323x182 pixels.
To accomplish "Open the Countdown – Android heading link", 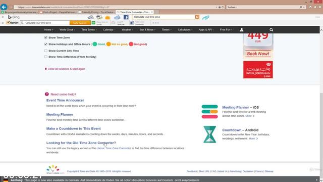I will 240,130.
